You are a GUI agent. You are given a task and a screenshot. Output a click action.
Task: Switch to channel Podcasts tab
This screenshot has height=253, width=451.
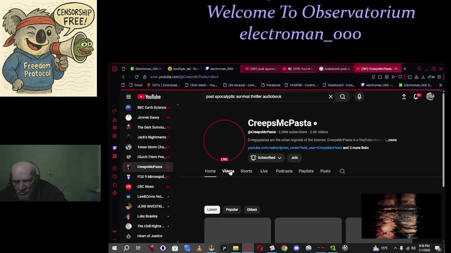(284, 171)
